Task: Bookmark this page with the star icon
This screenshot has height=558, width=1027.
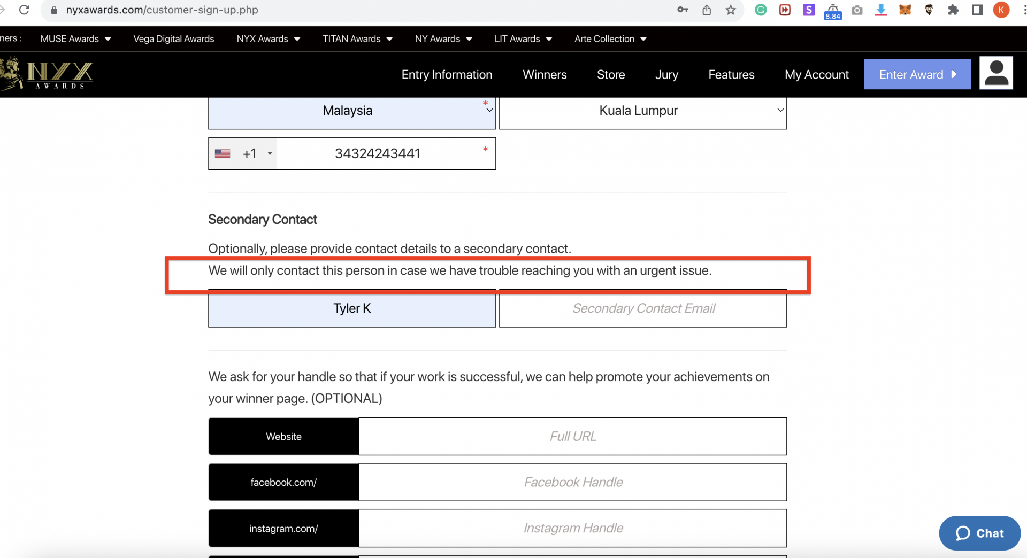Action: [x=731, y=10]
